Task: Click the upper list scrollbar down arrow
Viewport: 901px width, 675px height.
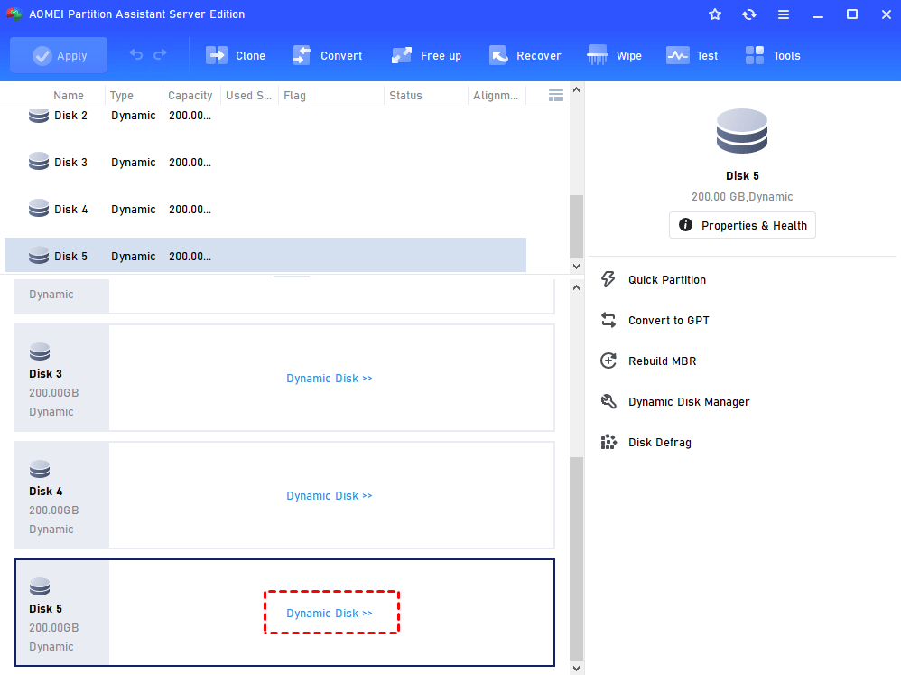Action: [x=576, y=267]
